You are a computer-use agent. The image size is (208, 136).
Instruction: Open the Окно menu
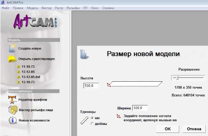click(95, 8)
